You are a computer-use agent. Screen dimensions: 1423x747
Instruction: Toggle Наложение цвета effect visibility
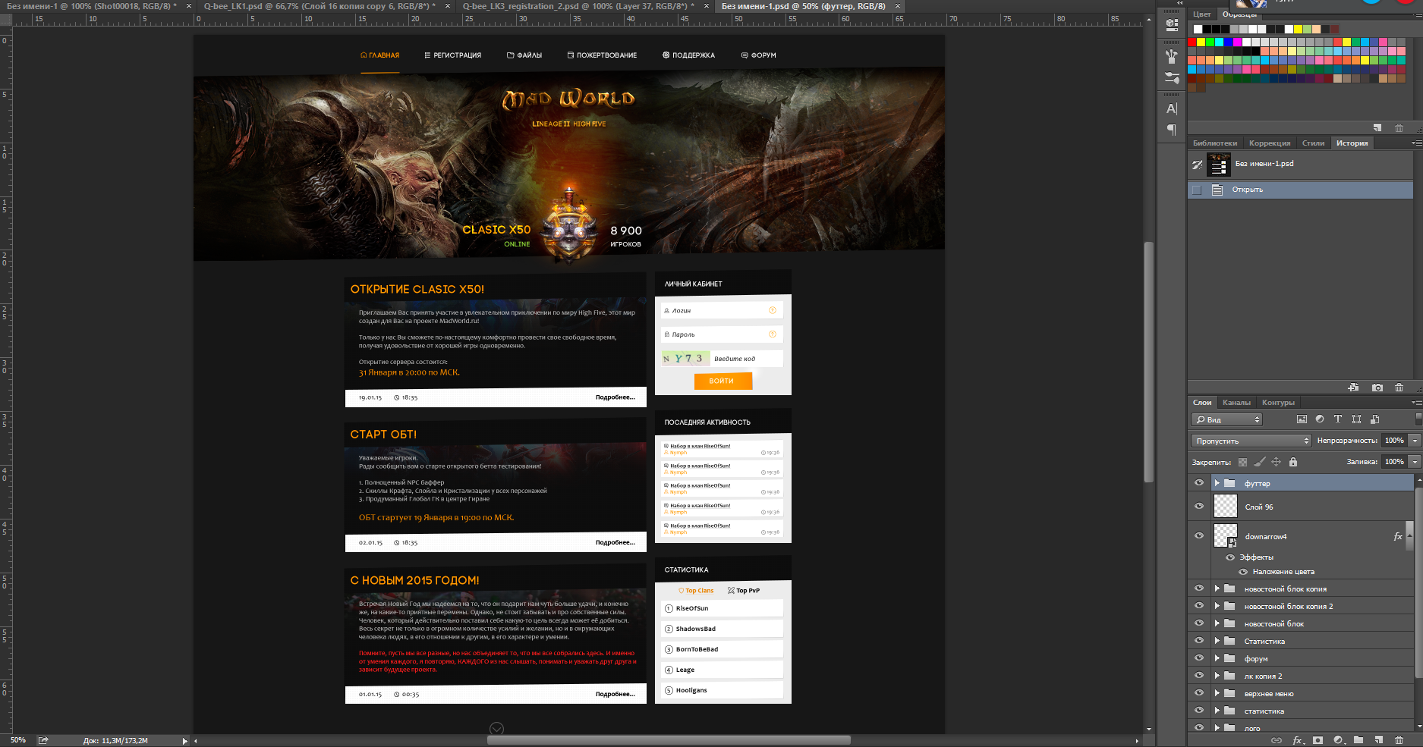point(1243,572)
